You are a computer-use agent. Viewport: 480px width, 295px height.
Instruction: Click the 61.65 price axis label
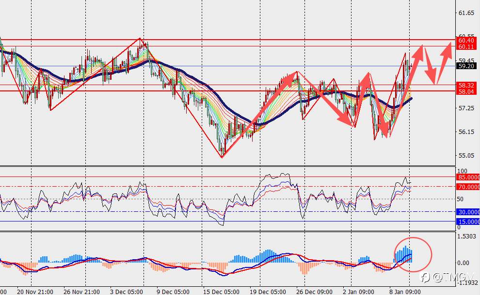click(466, 13)
